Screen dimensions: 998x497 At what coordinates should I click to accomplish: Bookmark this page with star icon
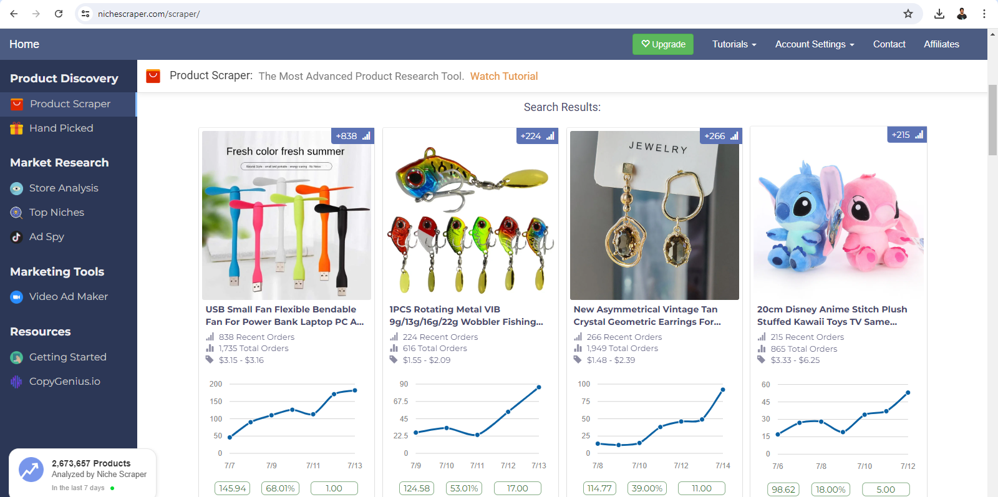click(908, 14)
